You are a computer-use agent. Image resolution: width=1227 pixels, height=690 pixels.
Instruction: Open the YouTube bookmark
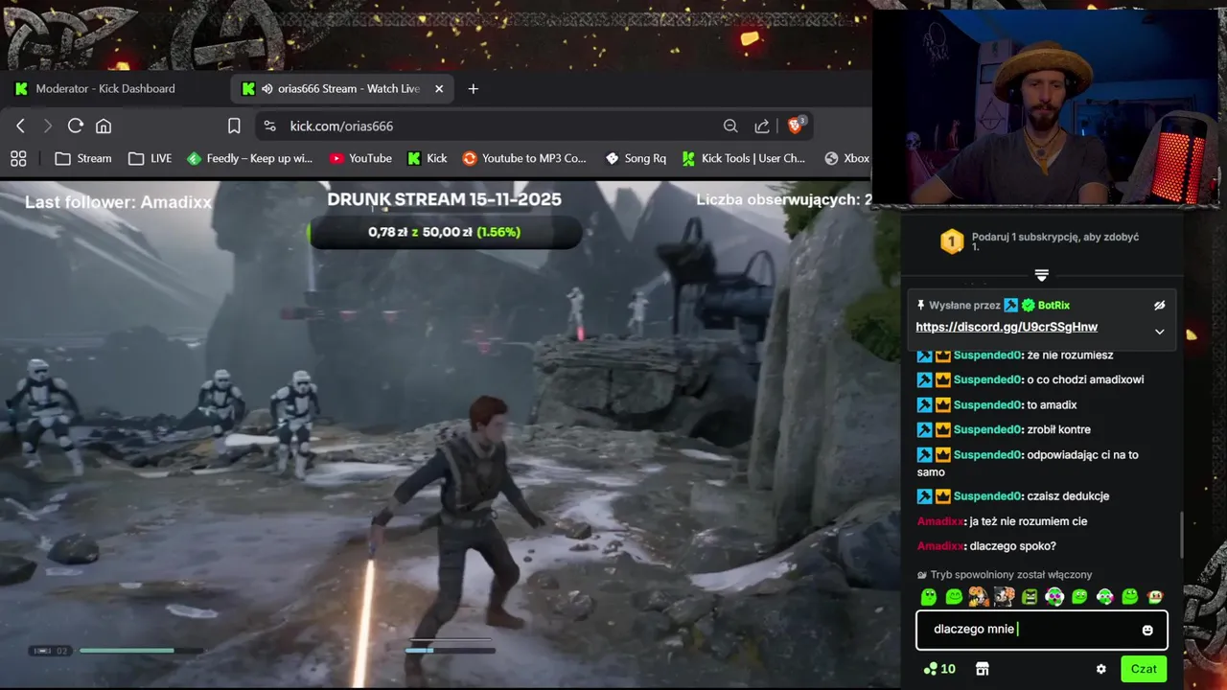(x=360, y=158)
